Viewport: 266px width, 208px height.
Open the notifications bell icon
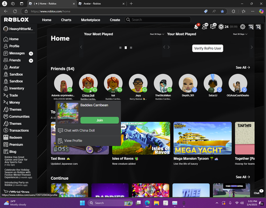196,27
